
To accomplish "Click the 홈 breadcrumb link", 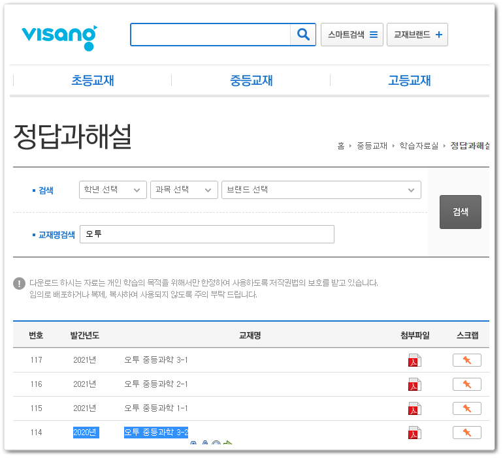I will point(341,146).
